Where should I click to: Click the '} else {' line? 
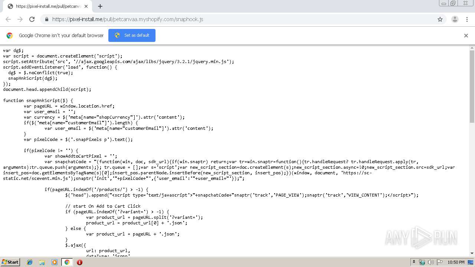pos(76,228)
